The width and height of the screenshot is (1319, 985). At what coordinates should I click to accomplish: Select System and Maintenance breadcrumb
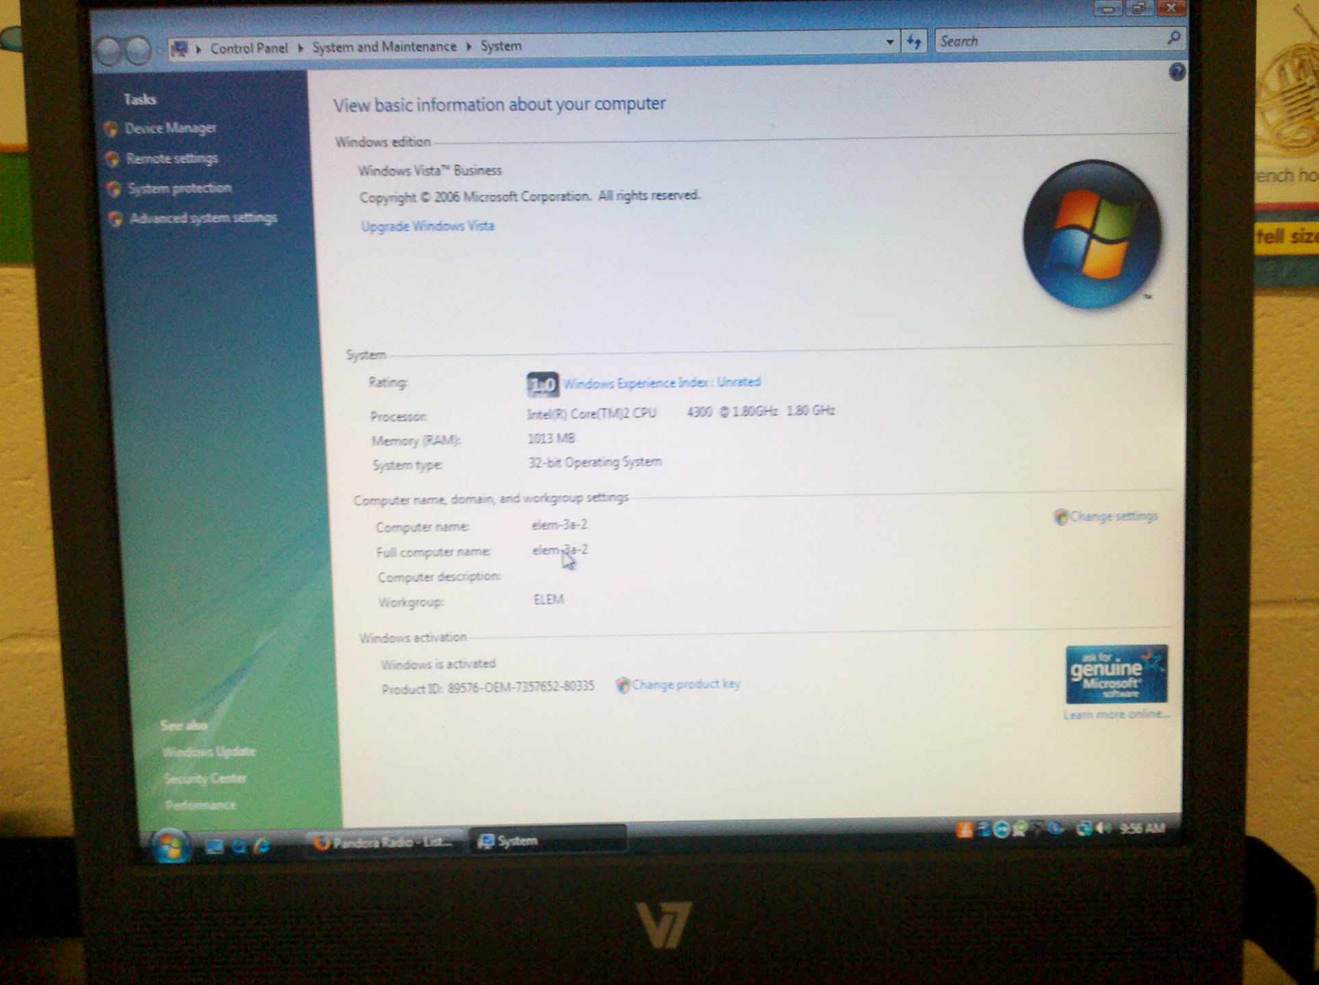point(384,47)
